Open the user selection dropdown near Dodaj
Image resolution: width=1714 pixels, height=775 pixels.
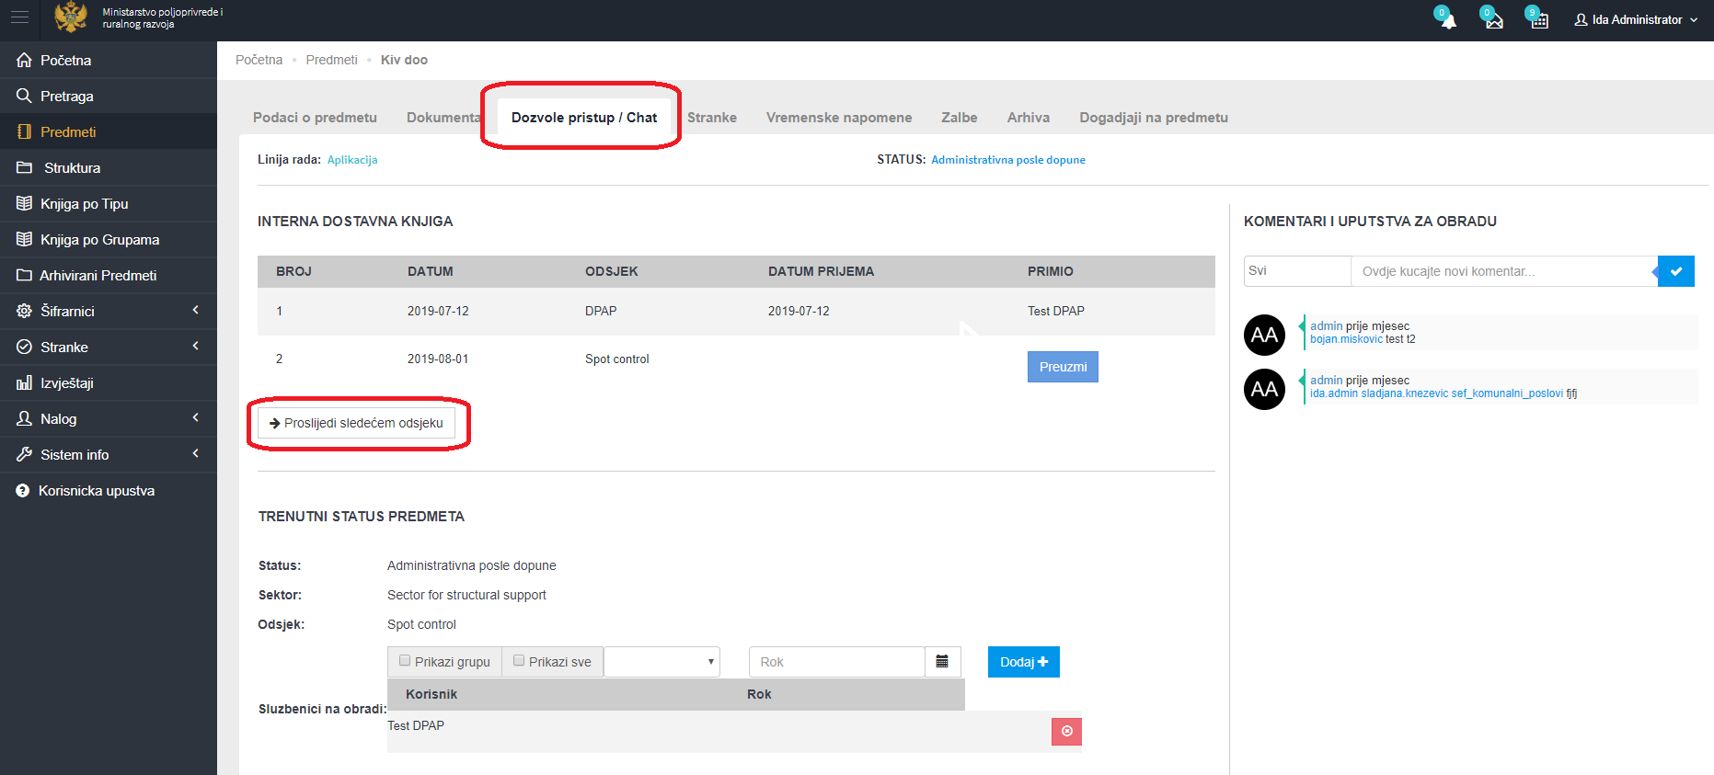661,662
